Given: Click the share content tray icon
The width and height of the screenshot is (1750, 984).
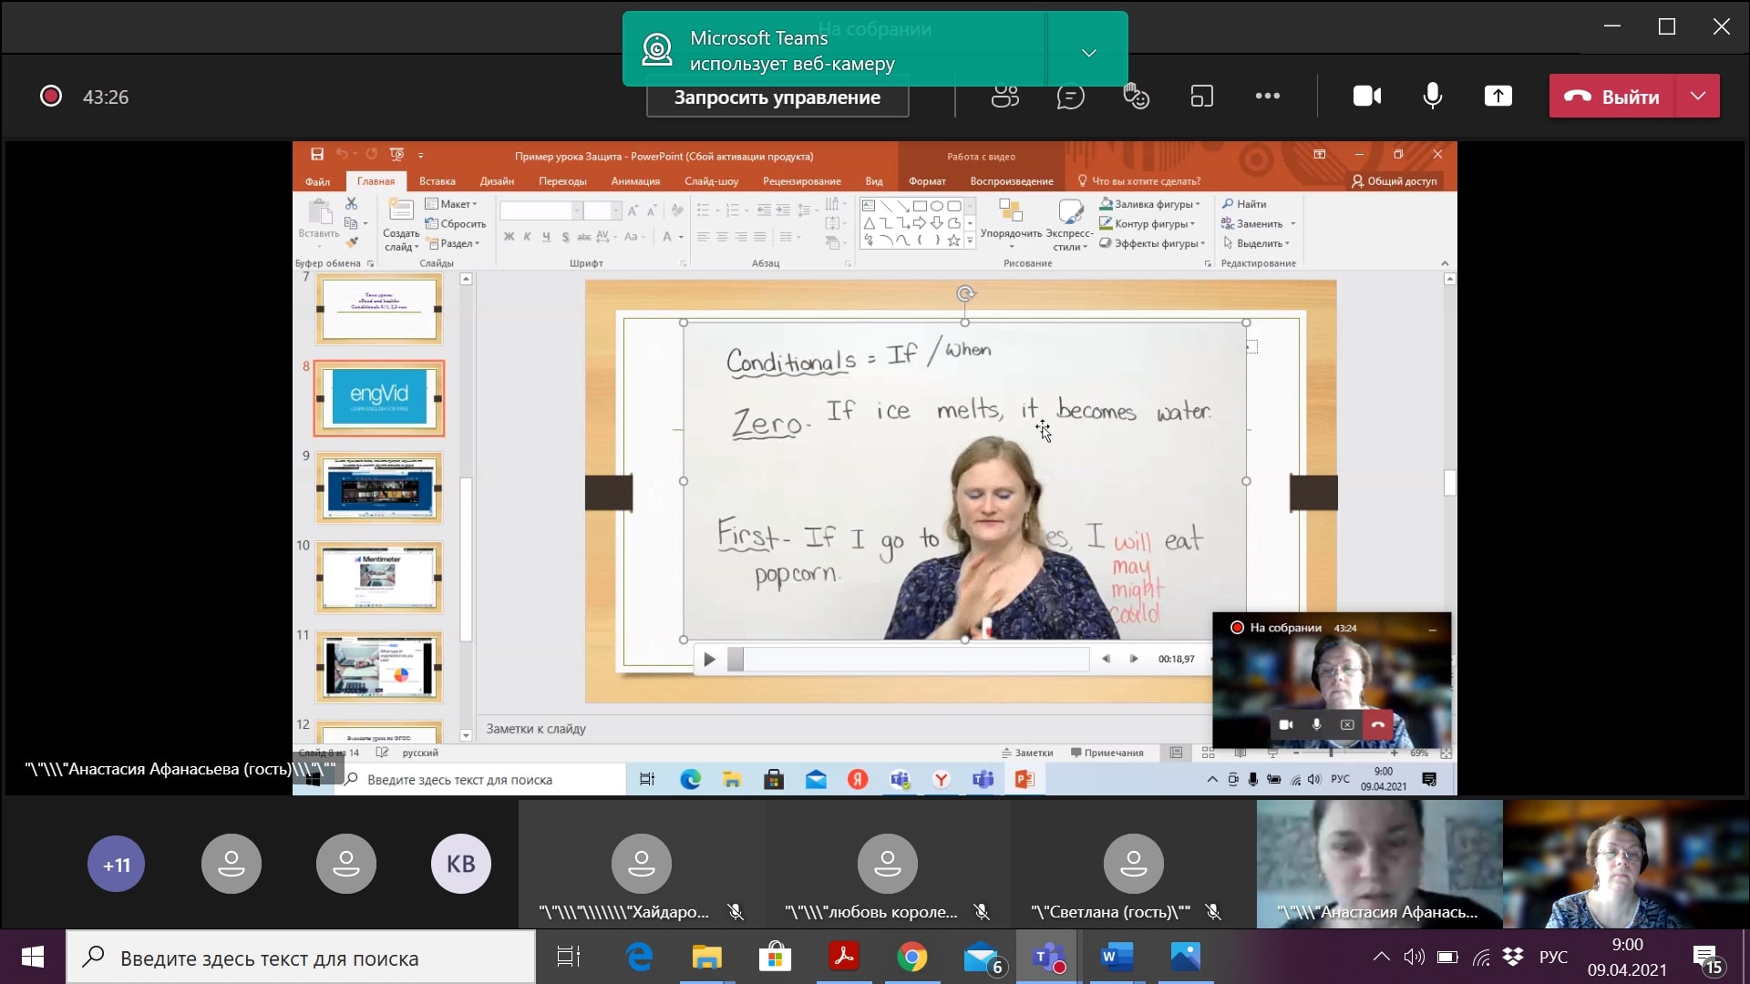Looking at the screenshot, I should 1498,97.
